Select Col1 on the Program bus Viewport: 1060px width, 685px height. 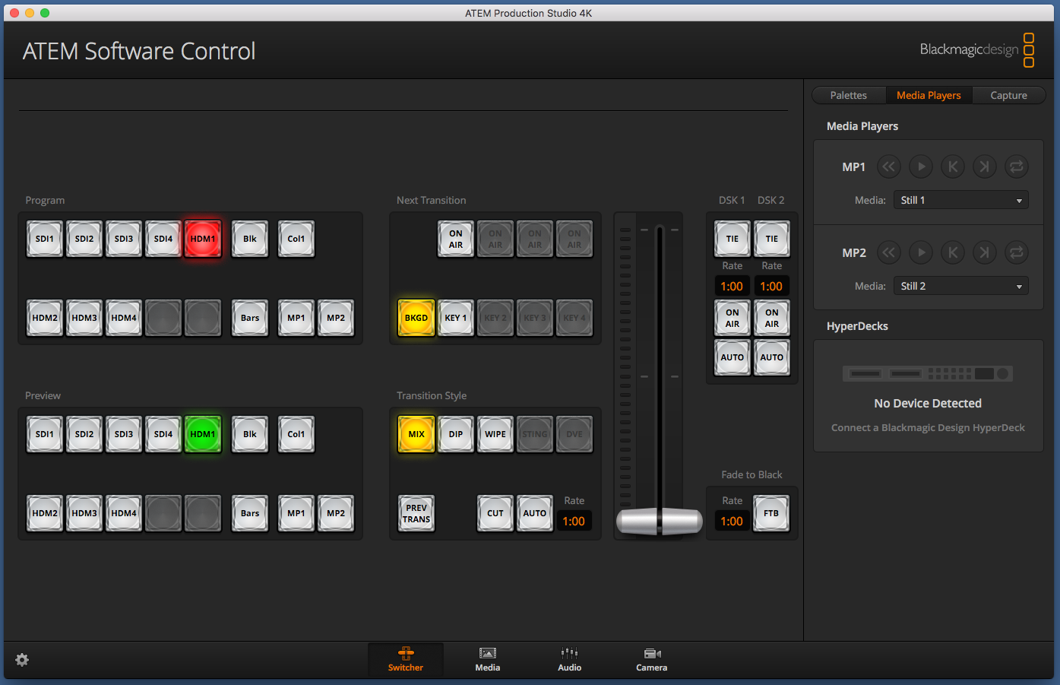[x=296, y=239]
